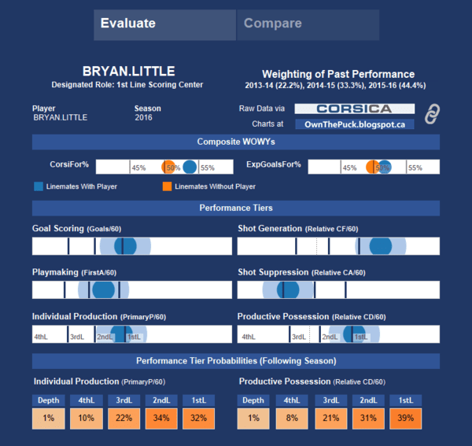This screenshot has width=472, height=446.
Task: Click the orange Linemates Without Player swatch
Action: click(168, 186)
